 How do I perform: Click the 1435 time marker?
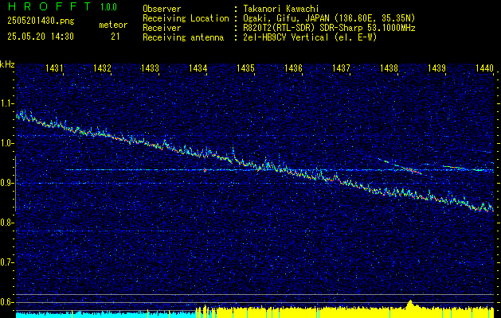245,68
